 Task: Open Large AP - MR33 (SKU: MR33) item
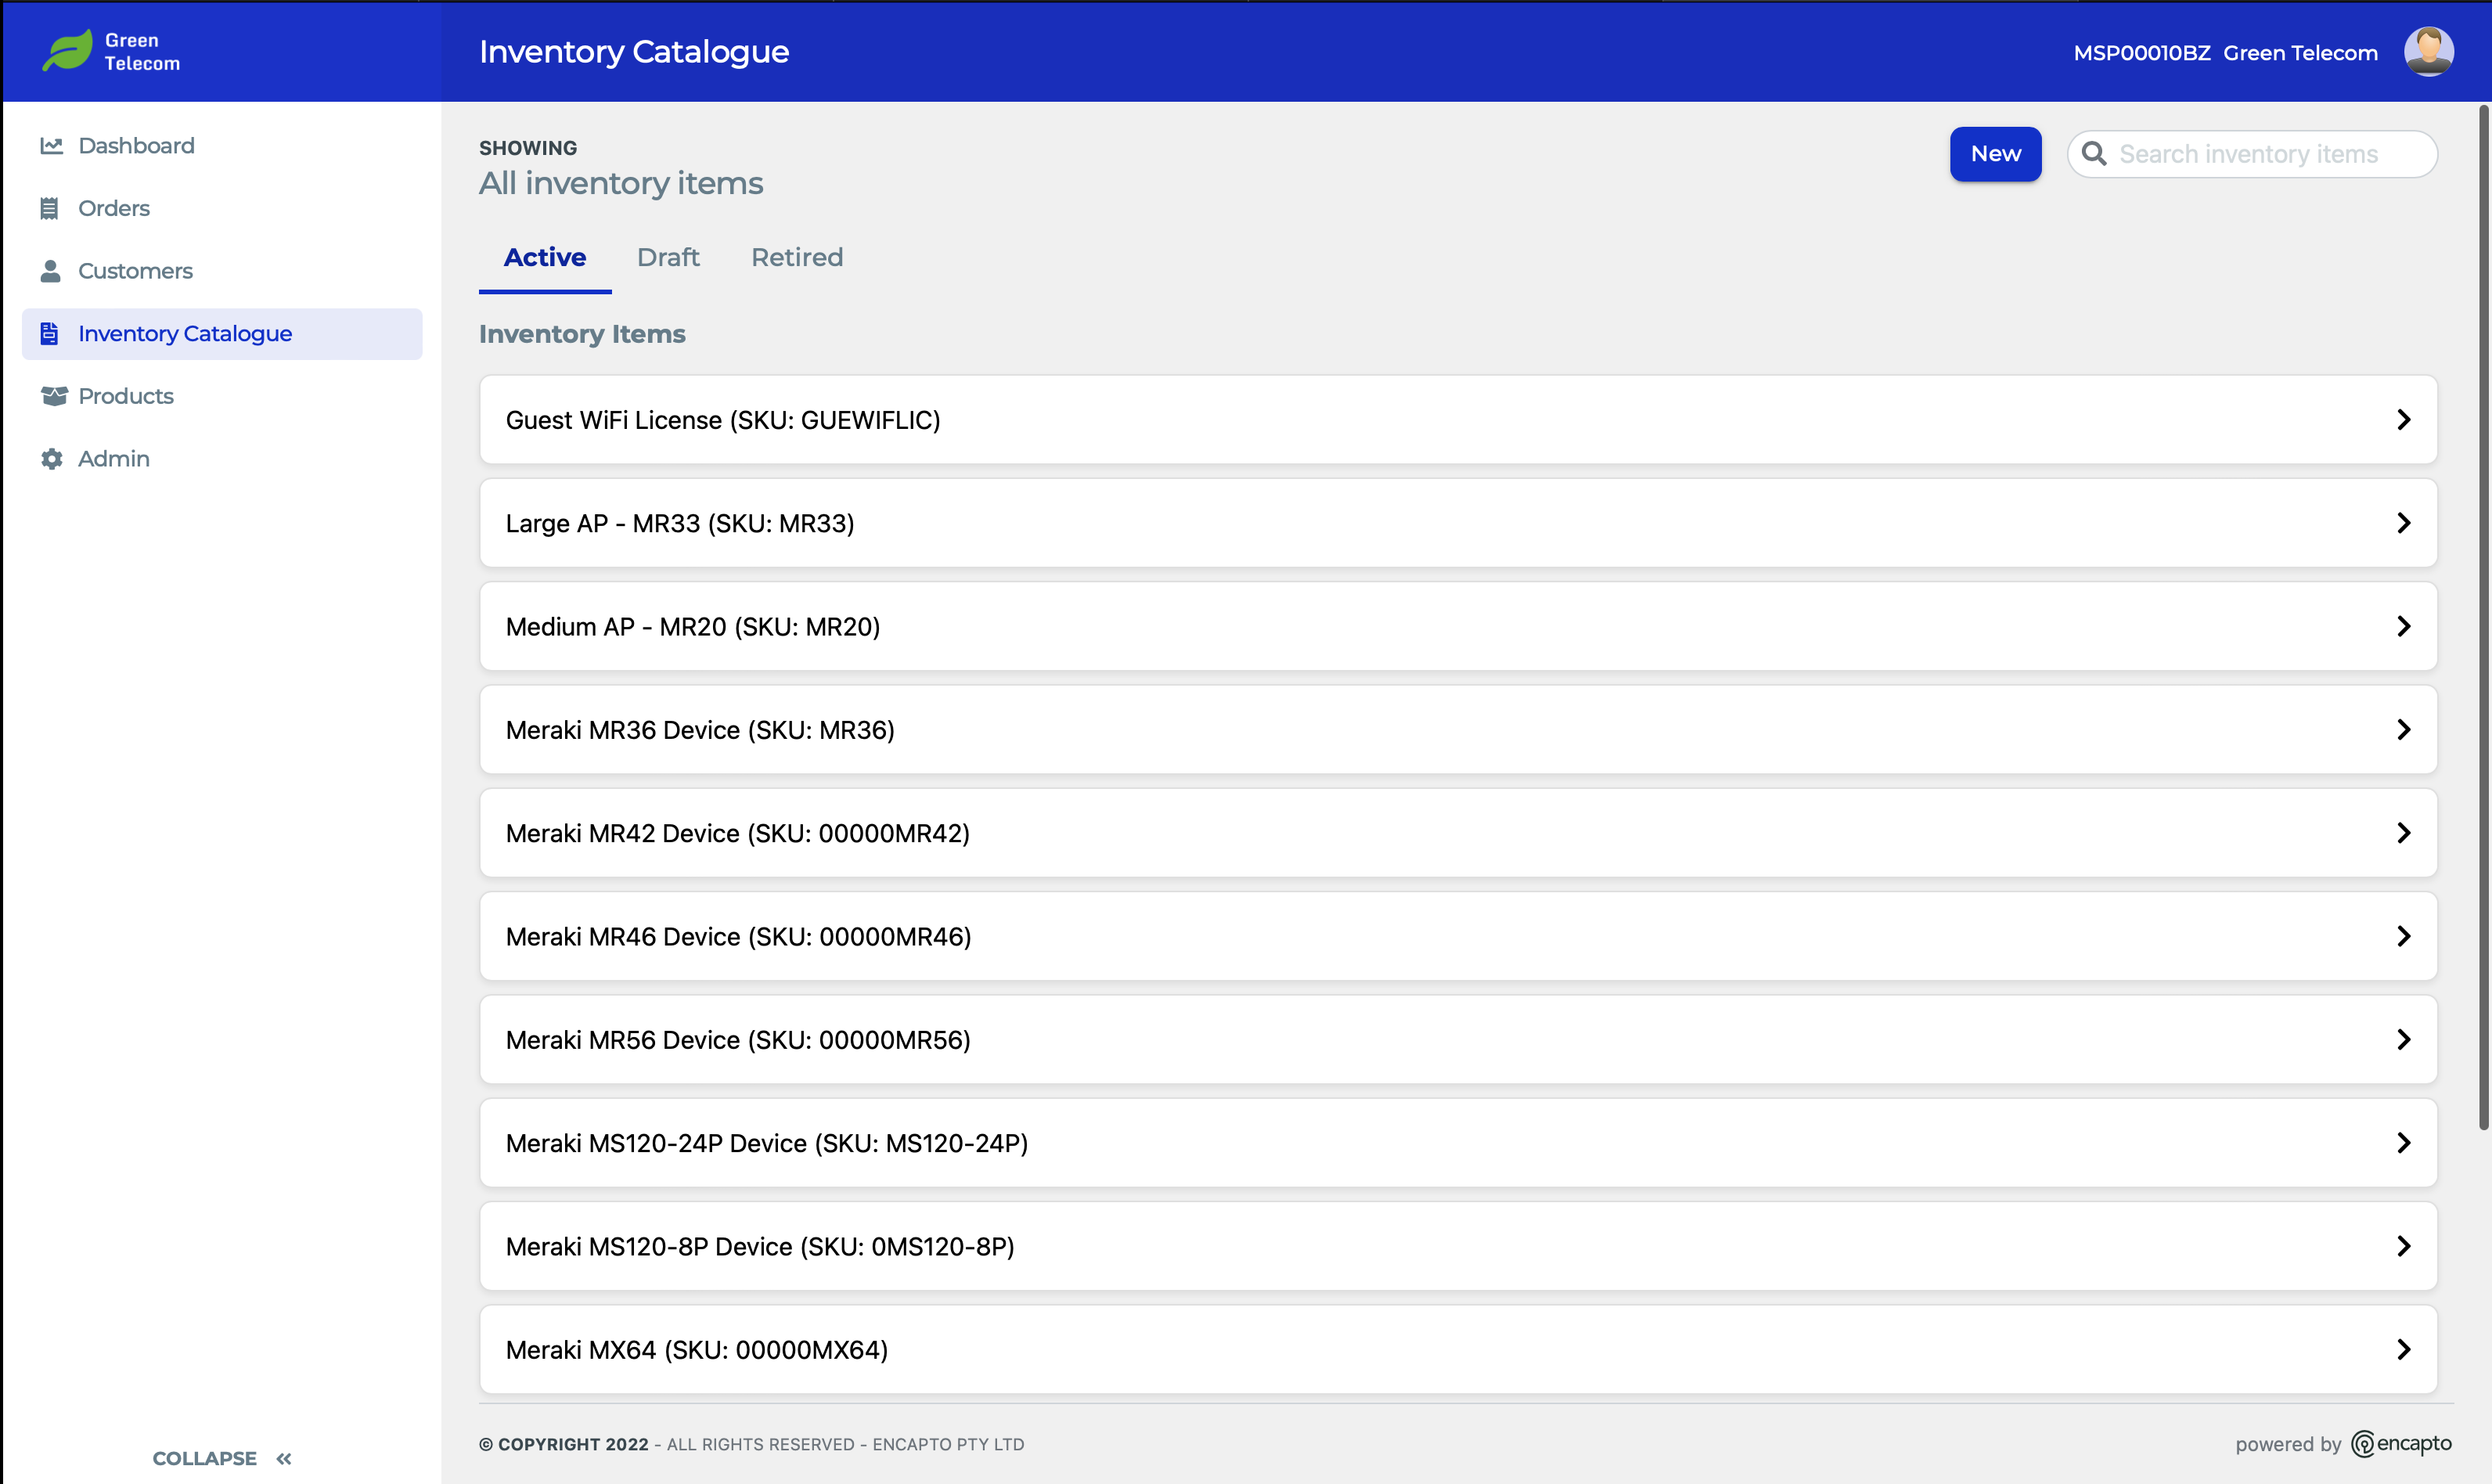[1458, 523]
